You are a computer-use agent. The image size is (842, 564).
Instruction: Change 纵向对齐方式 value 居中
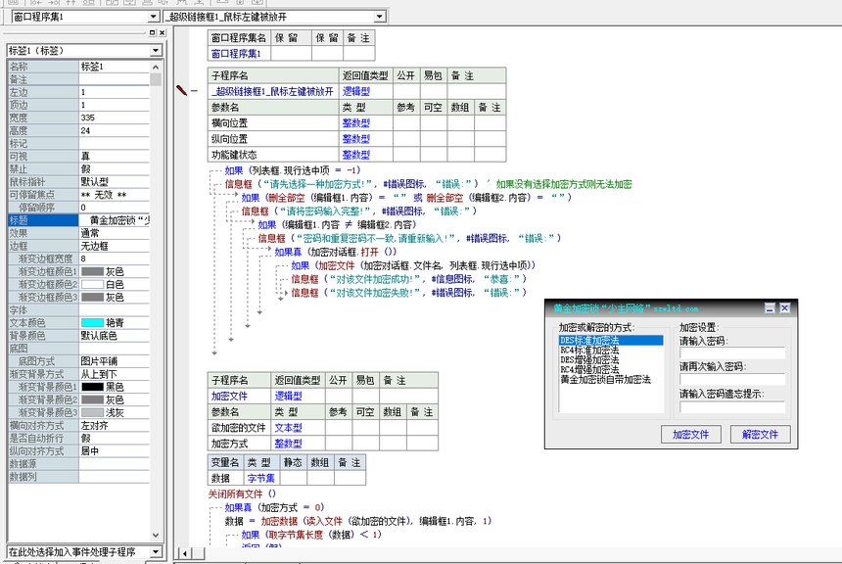click(x=115, y=451)
